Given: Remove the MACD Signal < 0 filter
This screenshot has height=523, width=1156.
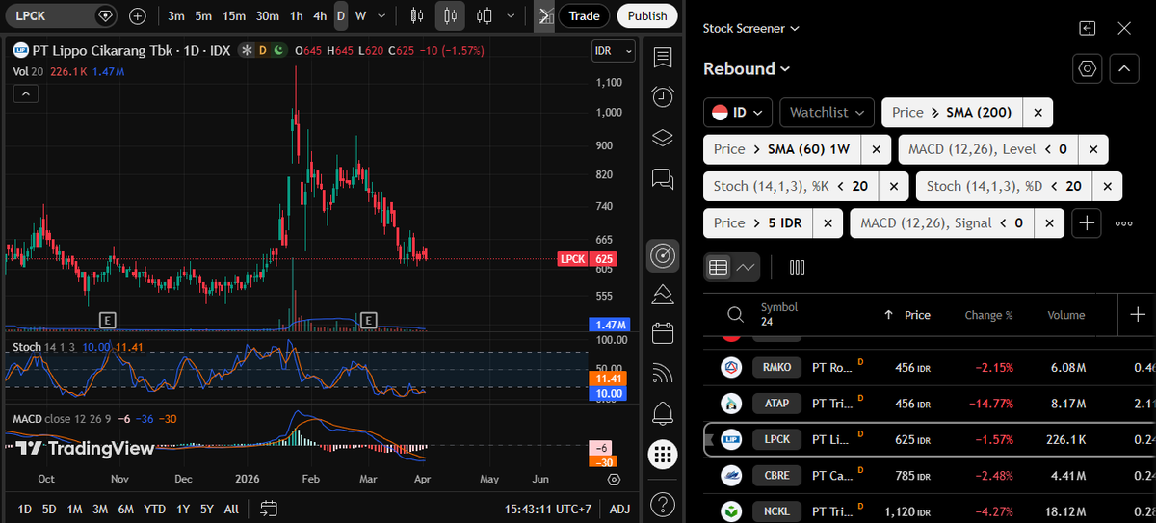Looking at the screenshot, I should 1049,222.
